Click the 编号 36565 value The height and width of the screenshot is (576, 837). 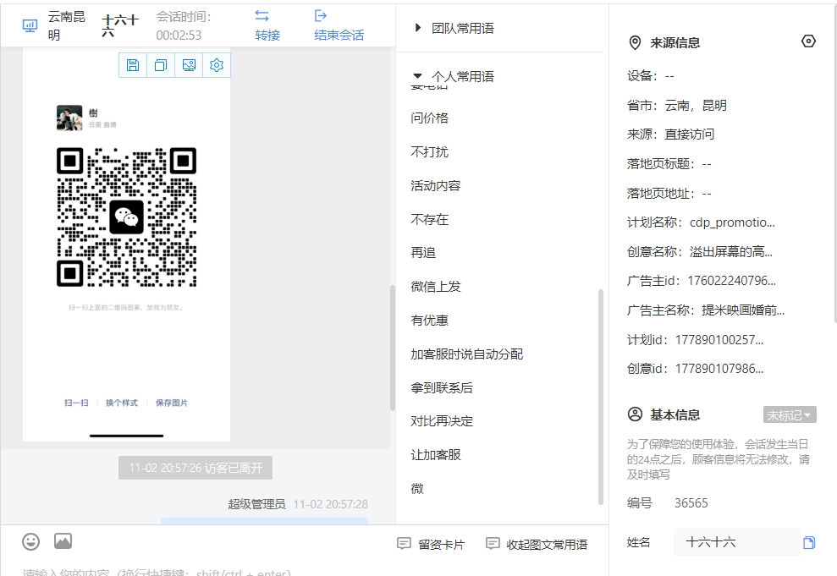pos(691,503)
